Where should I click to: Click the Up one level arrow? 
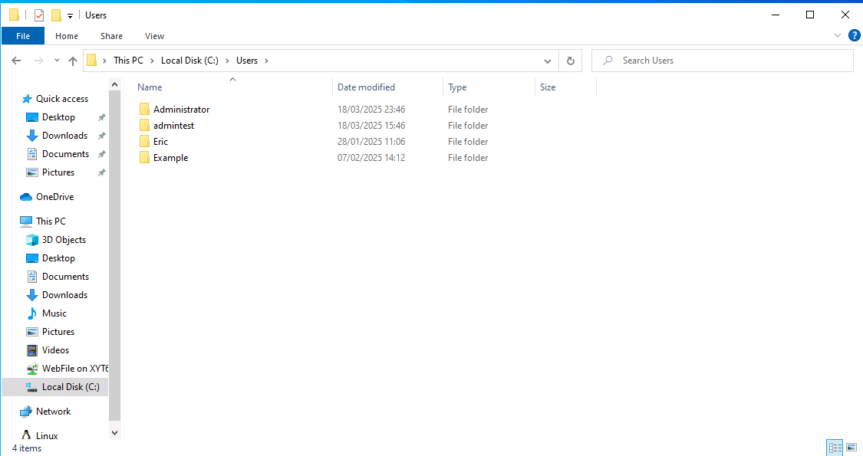[73, 61]
